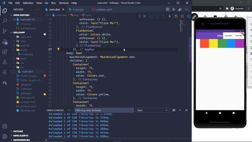Open the Explorer view in the activity bar
This screenshot has width=252, height=142.
coord(5,11)
